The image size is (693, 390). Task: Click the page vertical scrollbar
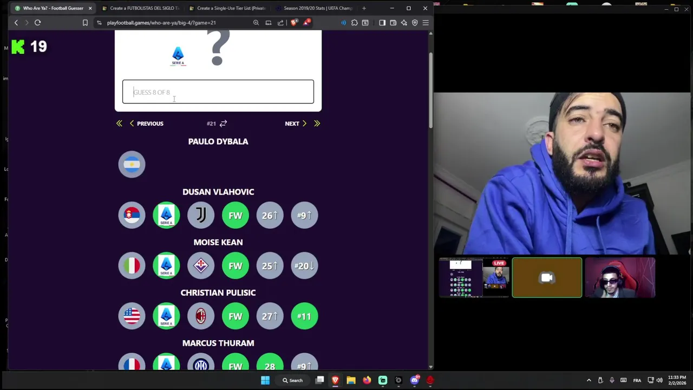[430, 91]
